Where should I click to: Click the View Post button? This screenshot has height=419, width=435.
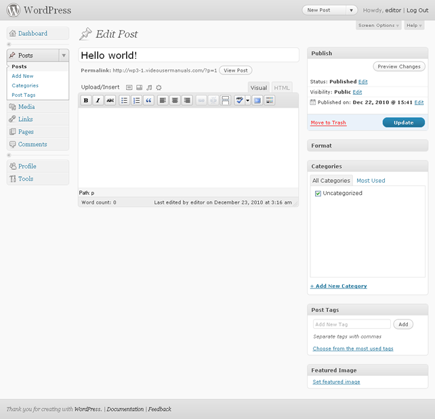(236, 70)
